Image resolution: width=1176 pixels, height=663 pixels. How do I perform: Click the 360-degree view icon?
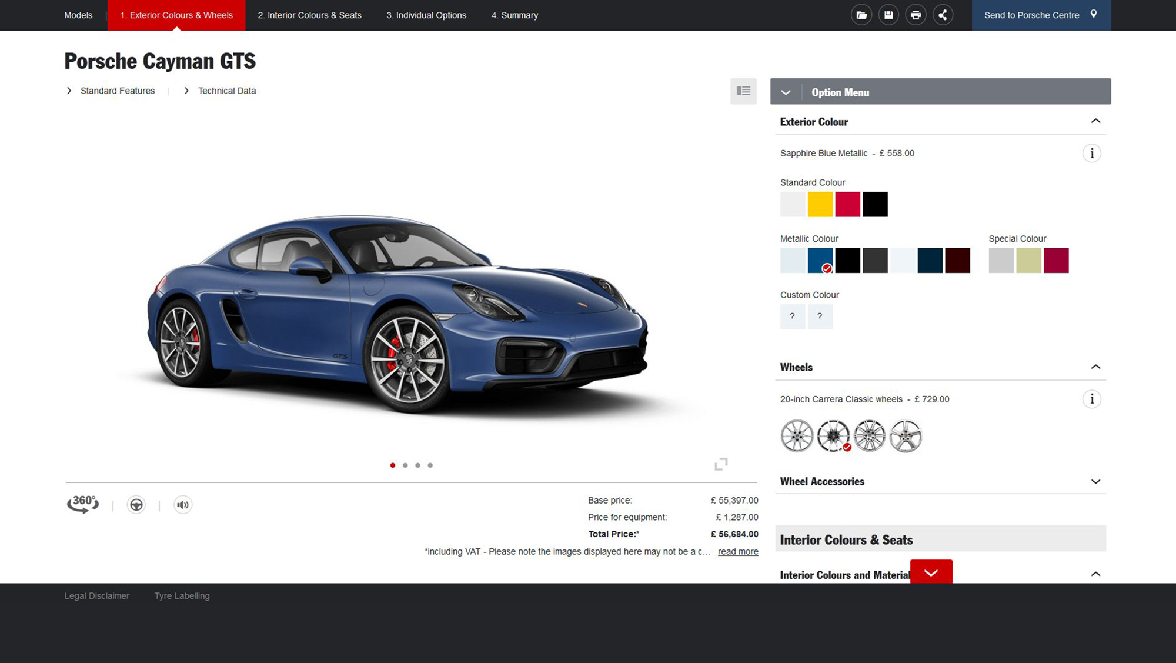pyautogui.click(x=82, y=505)
